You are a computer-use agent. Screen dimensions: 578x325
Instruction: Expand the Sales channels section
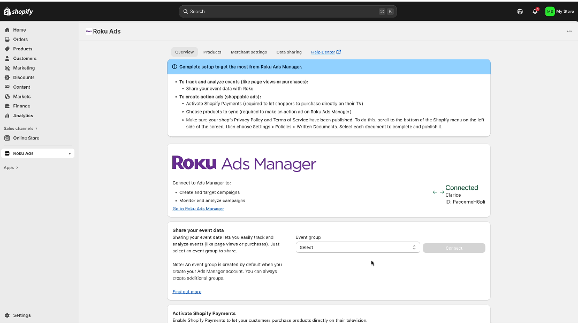point(20,128)
